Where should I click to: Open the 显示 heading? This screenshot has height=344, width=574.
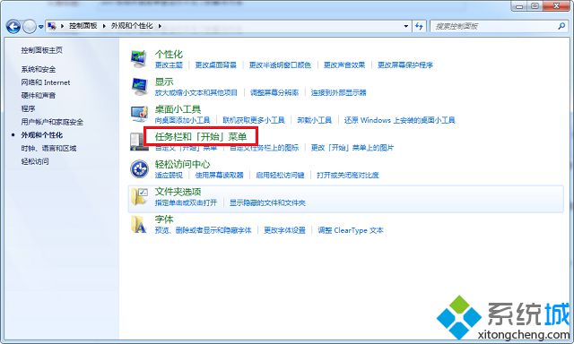click(164, 82)
